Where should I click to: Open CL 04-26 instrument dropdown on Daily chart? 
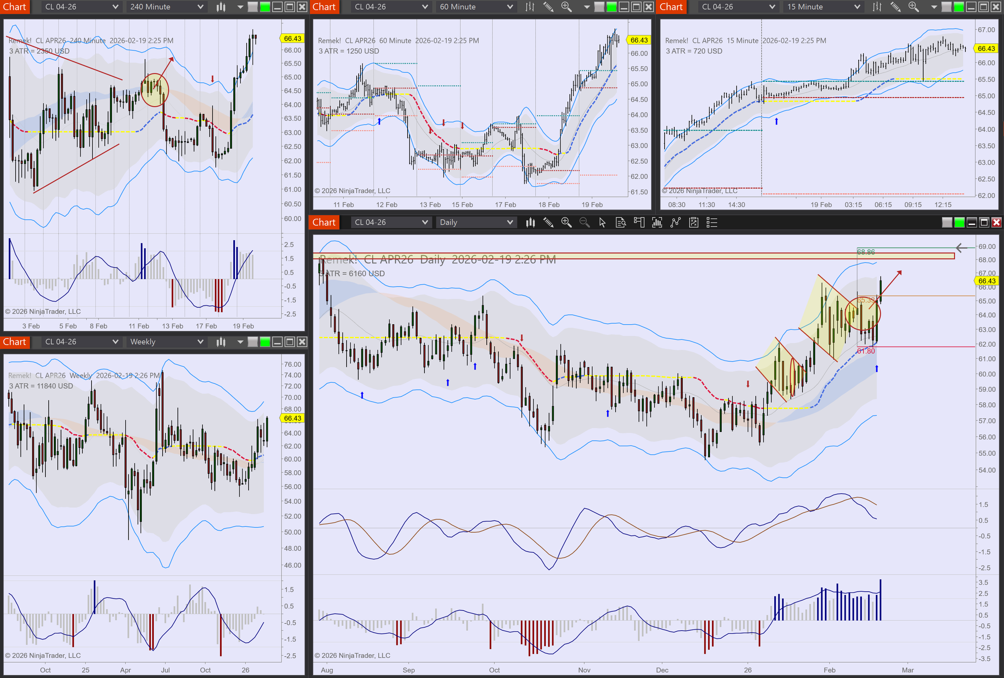coord(390,223)
